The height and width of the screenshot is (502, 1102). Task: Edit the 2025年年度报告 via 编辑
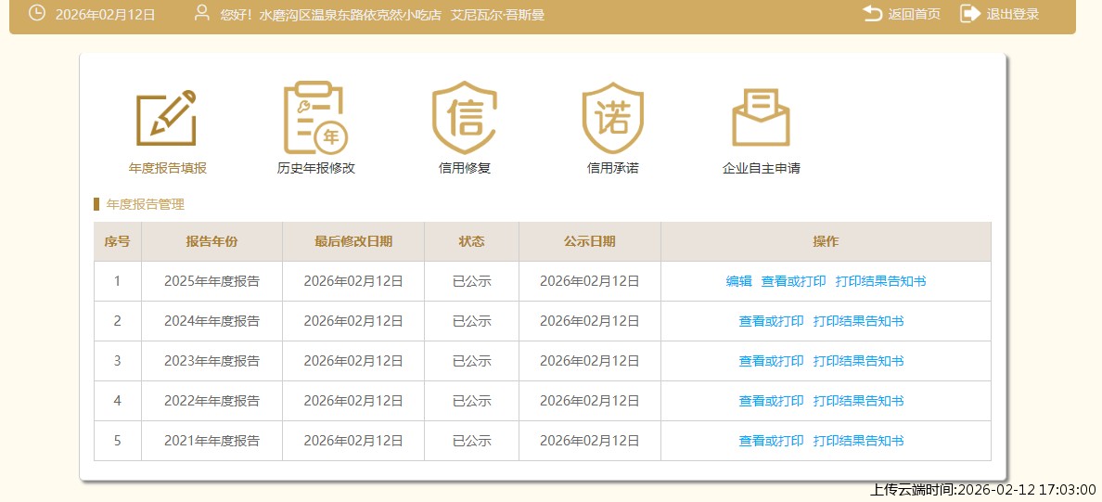738,281
